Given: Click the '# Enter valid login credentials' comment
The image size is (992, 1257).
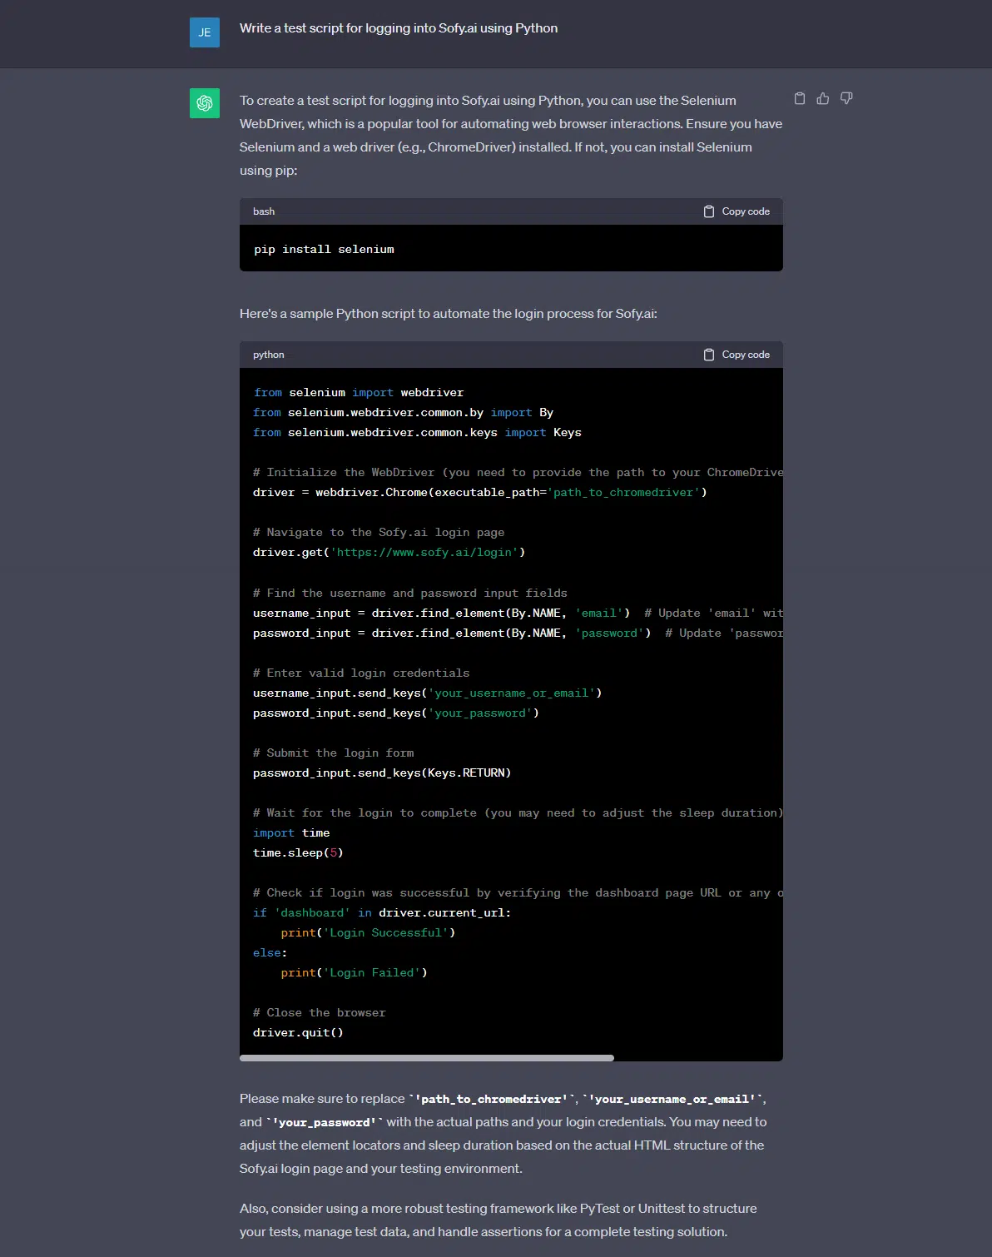Looking at the screenshot, I should [361, 673].
